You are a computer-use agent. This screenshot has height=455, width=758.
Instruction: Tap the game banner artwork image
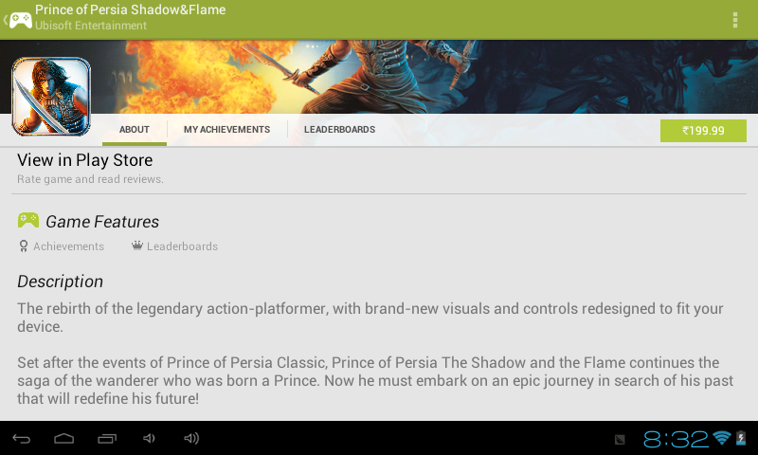[x=426, y=76]
